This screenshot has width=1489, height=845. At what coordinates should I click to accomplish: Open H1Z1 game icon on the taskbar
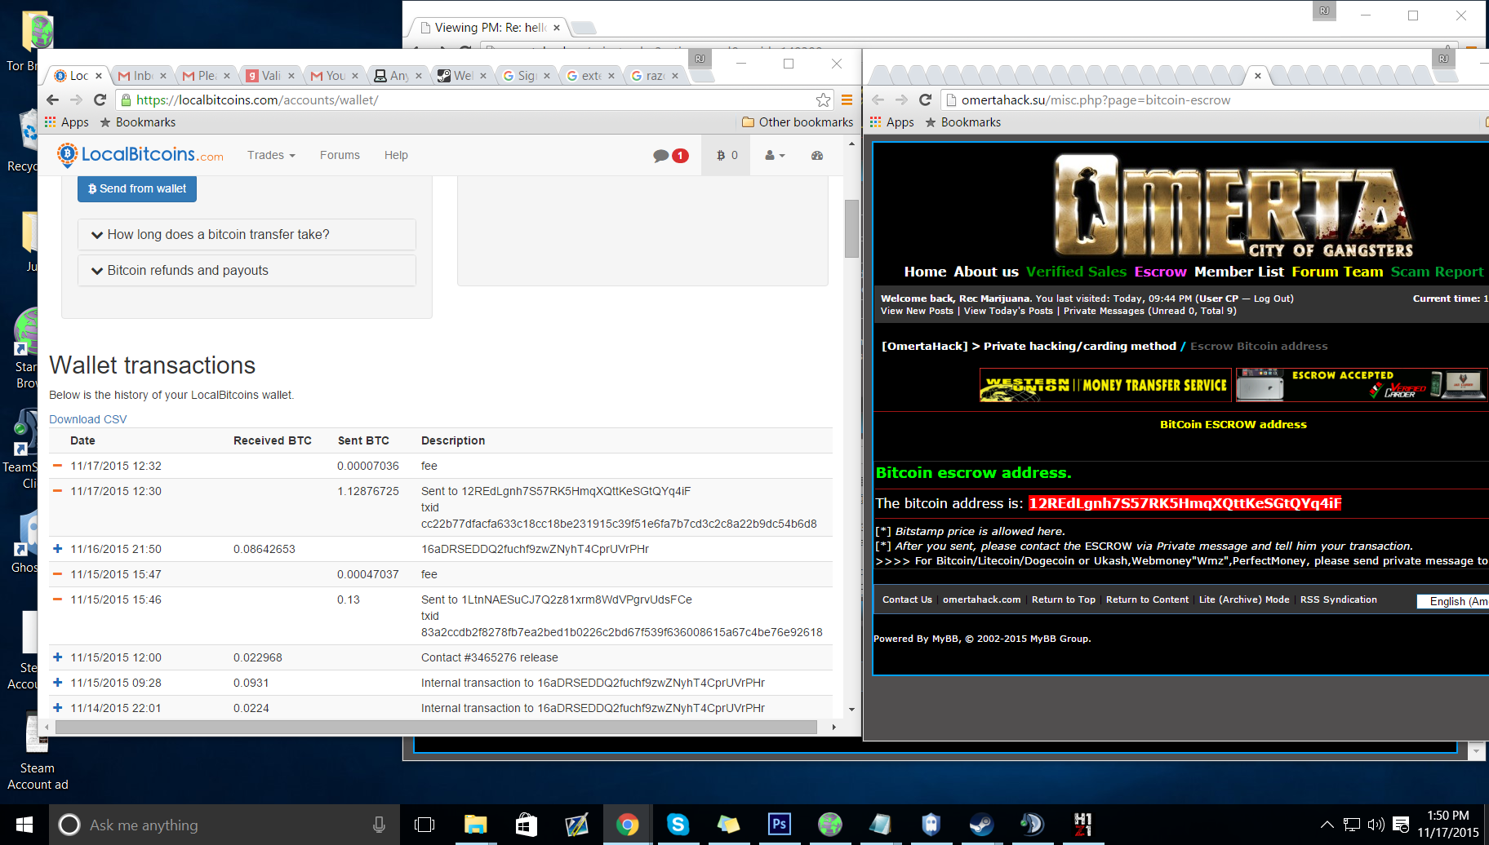click(x=1082, y=825)
